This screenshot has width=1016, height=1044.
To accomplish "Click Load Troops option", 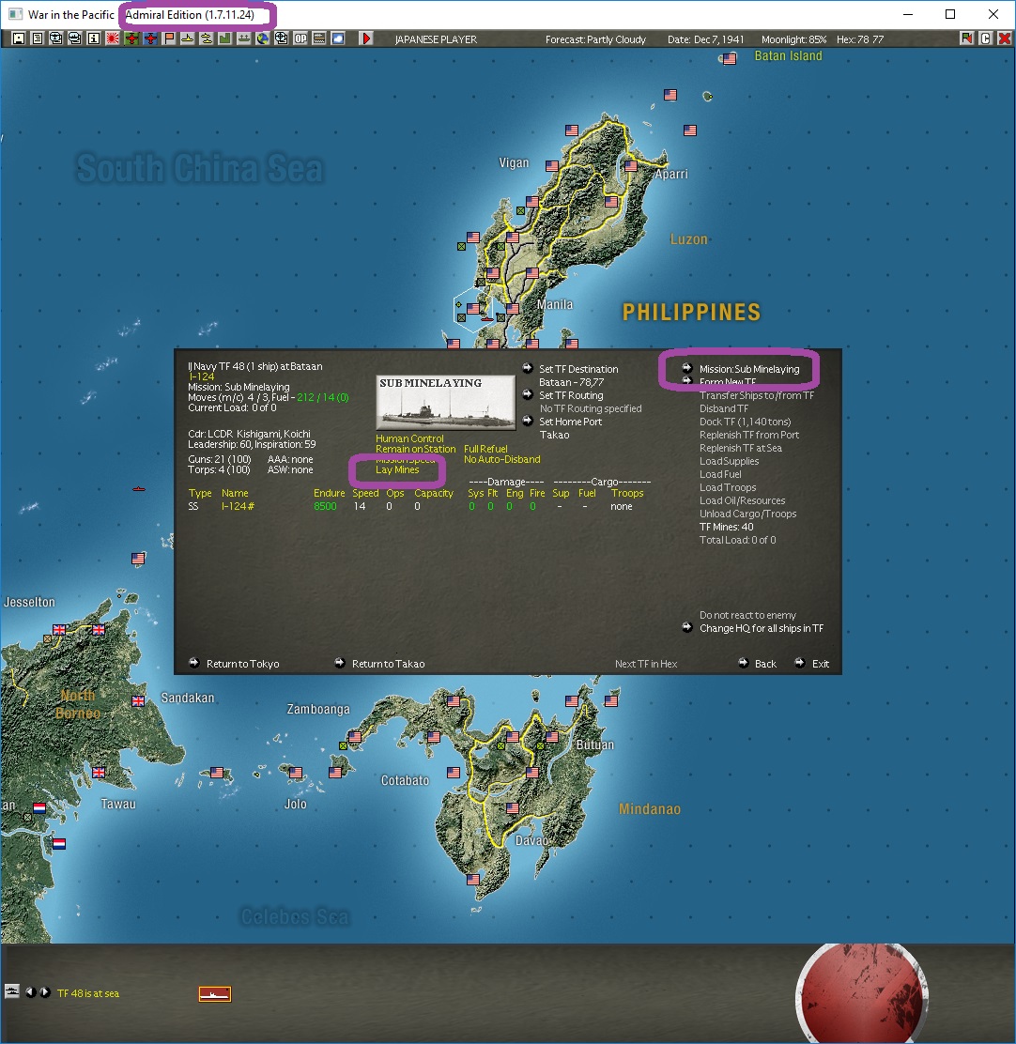I will click(728, 487).
